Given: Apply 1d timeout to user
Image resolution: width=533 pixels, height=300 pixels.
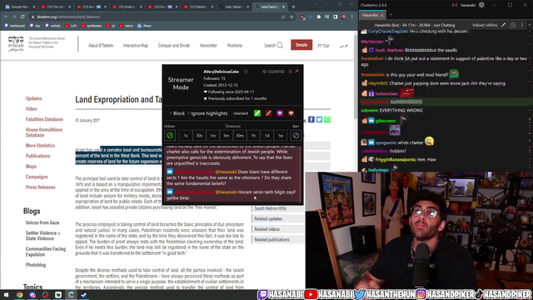Looking at the screenshot, I should coord(267,135).
